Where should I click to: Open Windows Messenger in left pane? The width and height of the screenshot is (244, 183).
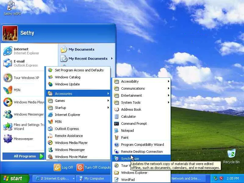23,114
